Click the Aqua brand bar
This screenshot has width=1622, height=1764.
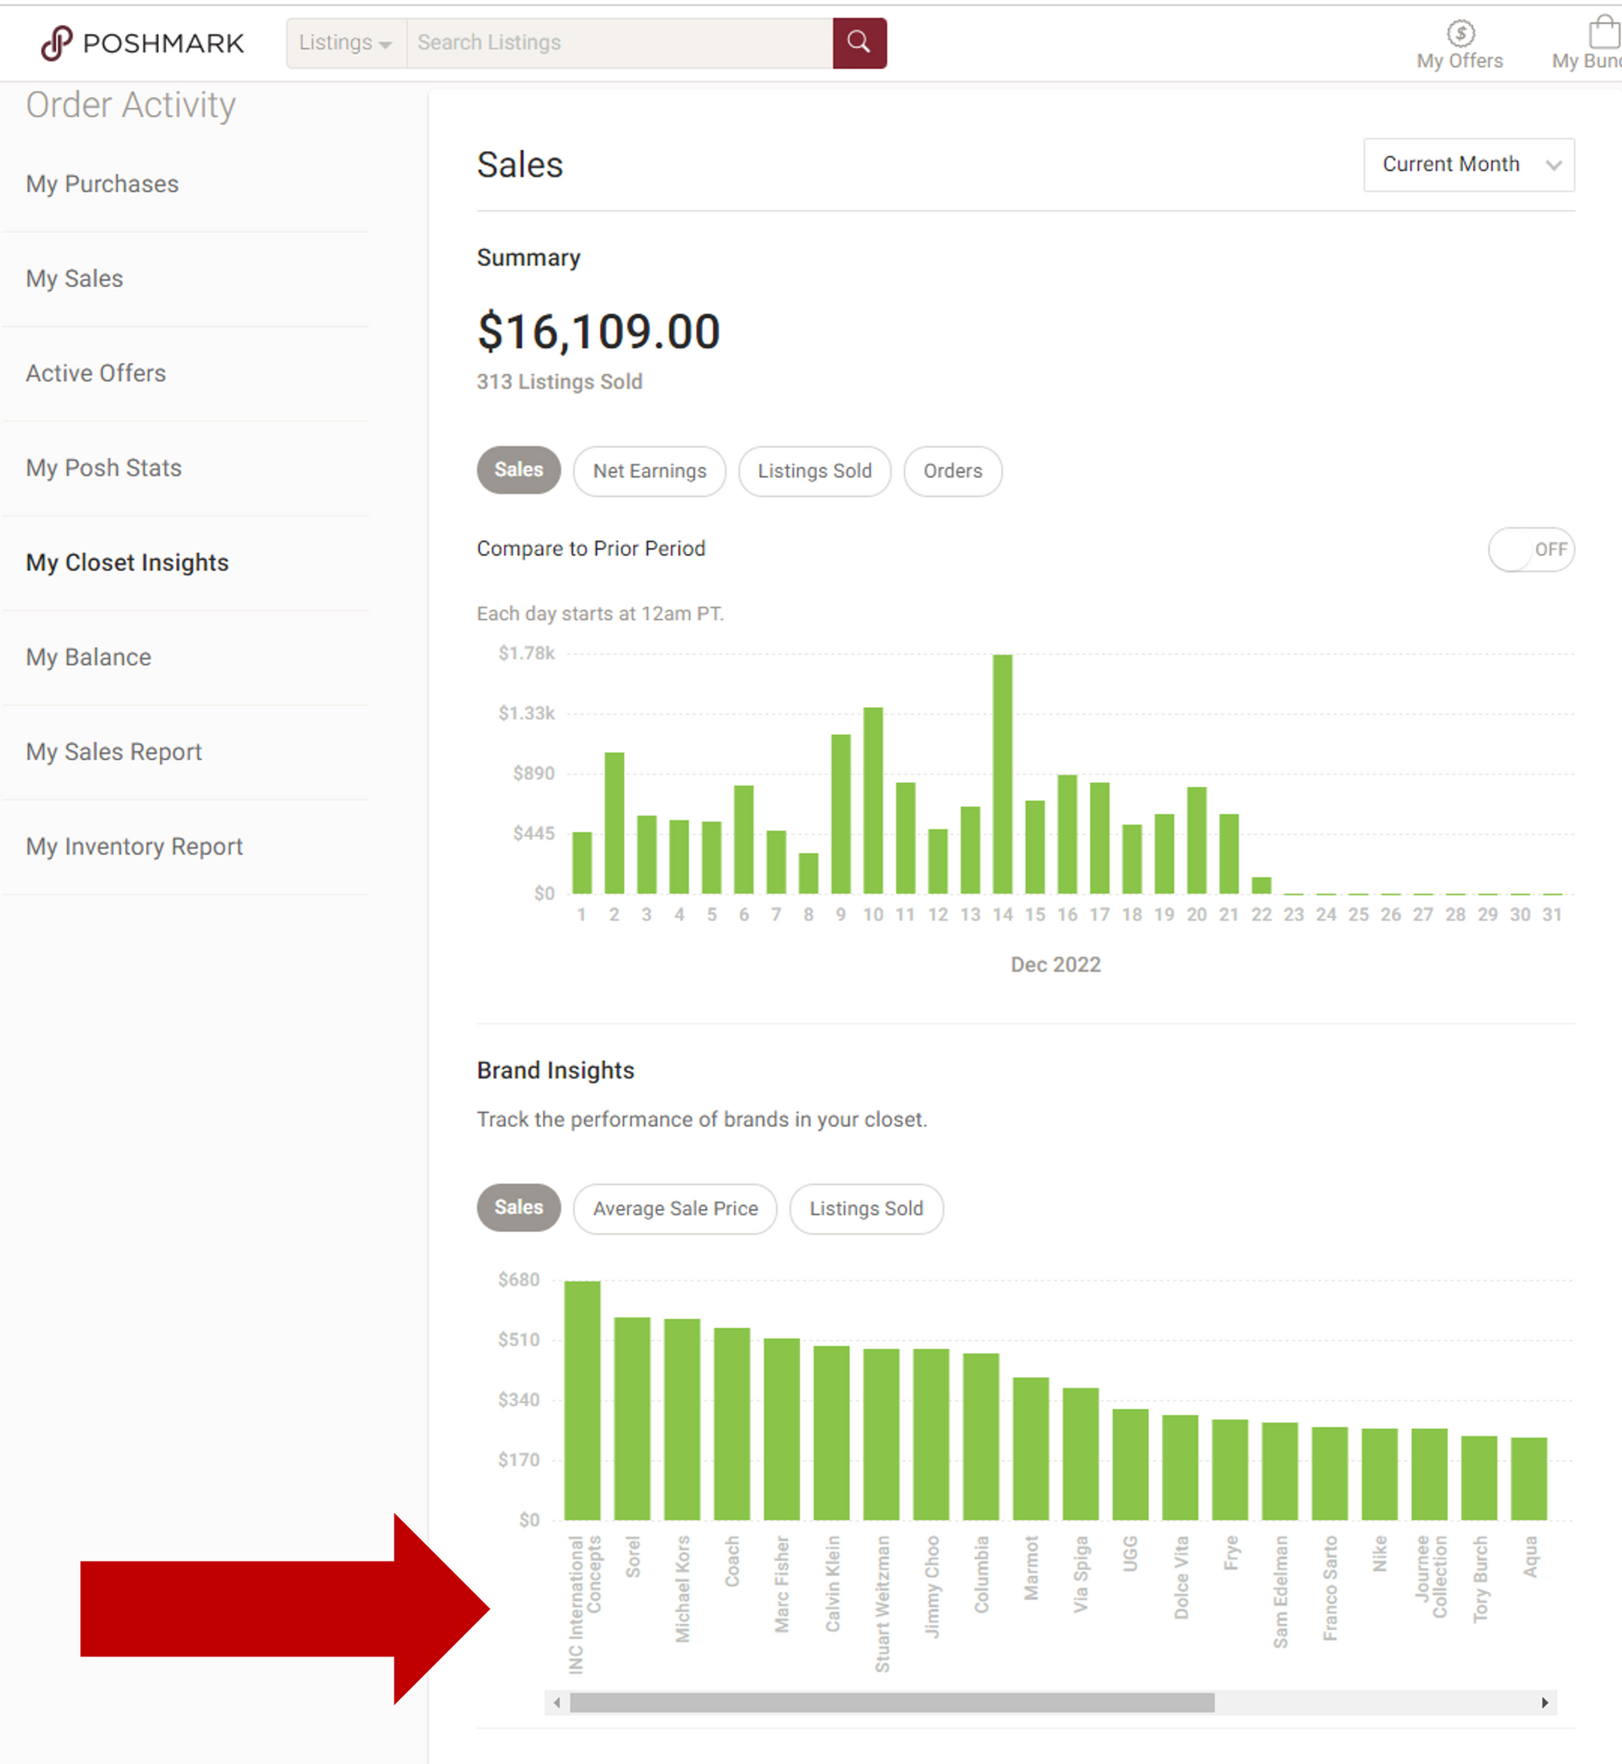tap(1529, 1480)
